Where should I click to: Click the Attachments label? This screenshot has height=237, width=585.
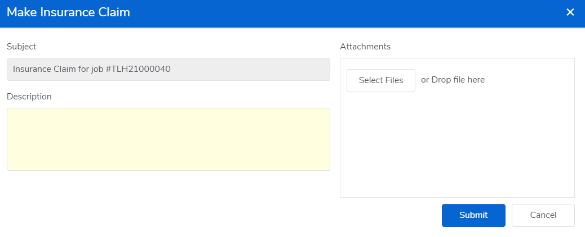click(x=365, y=47)
